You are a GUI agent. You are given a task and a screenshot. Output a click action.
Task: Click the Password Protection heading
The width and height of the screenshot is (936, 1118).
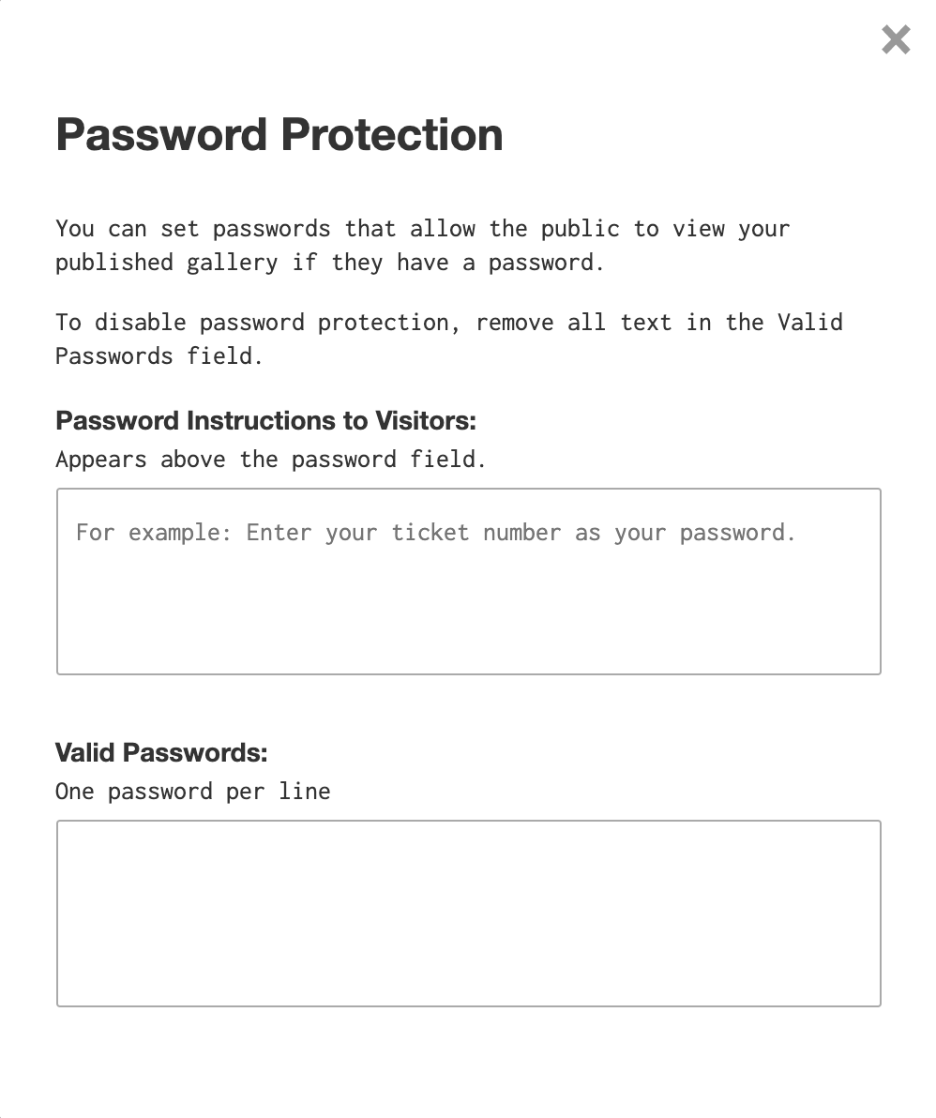(279, 134)
